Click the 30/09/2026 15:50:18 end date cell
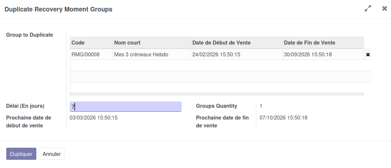The width and height of the screenshot is (391, 168). click(308, 54)
